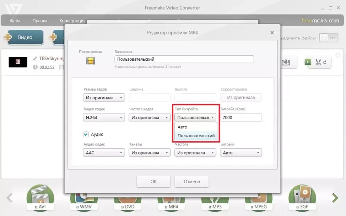
Task: Click the Битрейт (Kbps) field showing 7000
Action: pos(241,117)
